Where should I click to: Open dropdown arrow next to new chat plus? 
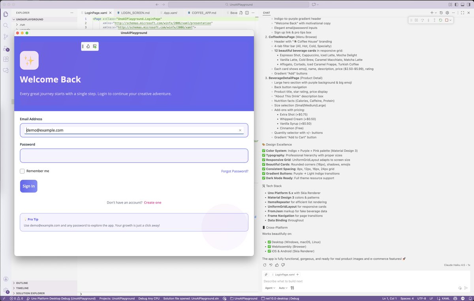[x=436, y=13]
